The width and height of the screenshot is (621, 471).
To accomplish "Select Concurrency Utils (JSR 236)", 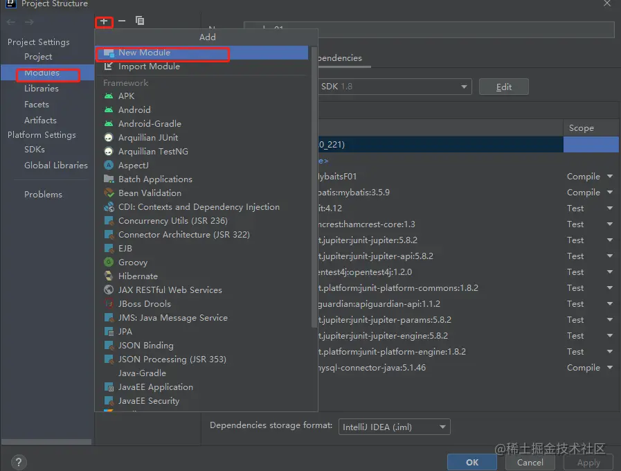I will click(x=202, y=221).
